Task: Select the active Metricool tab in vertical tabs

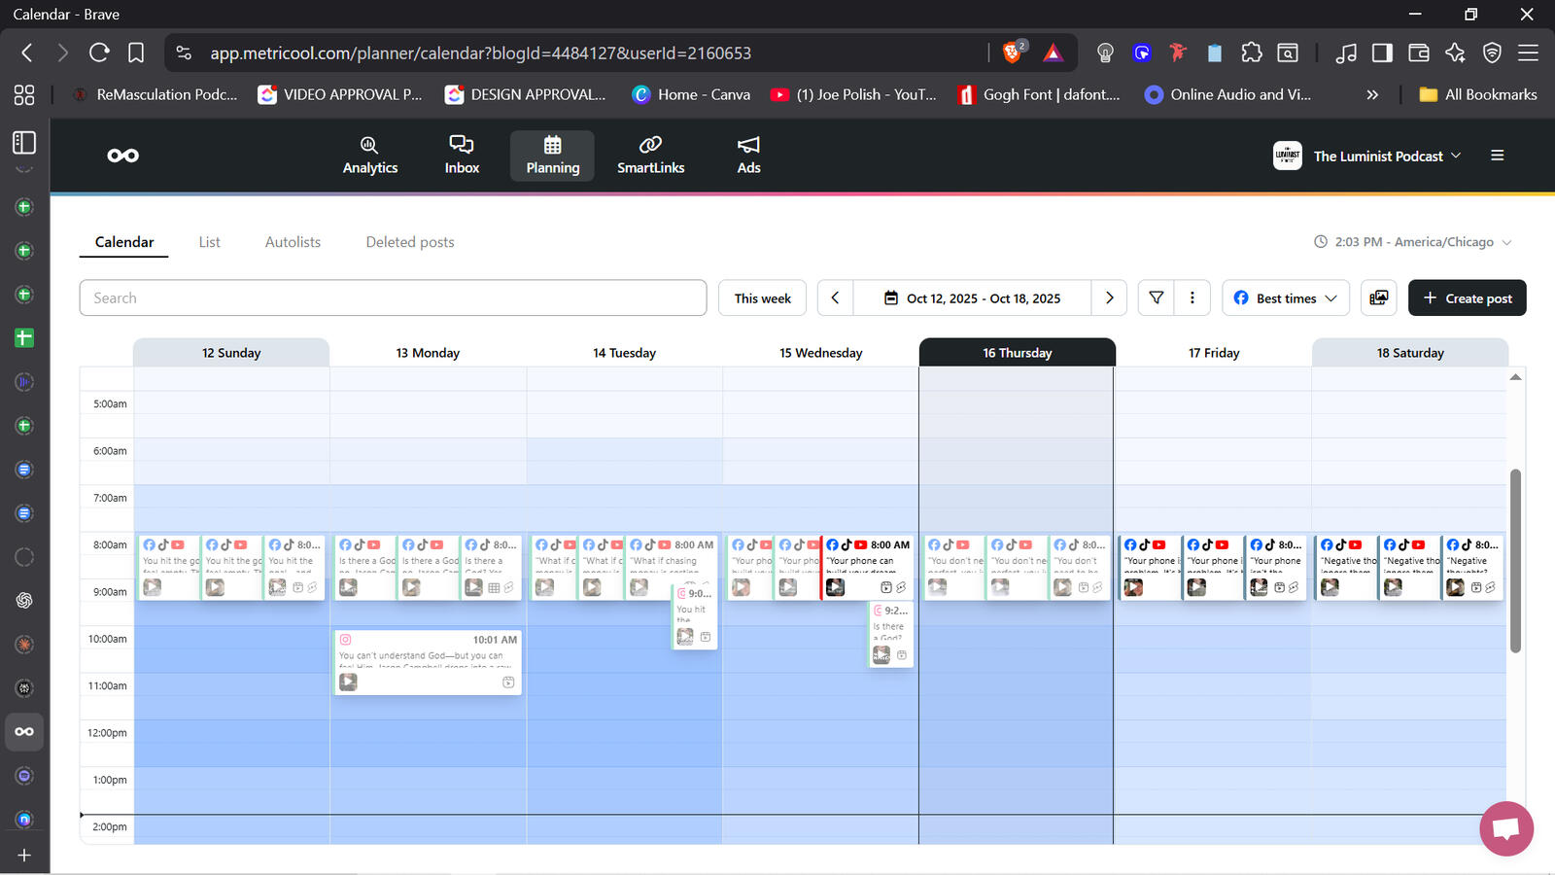Action: [x=24, y=731]
